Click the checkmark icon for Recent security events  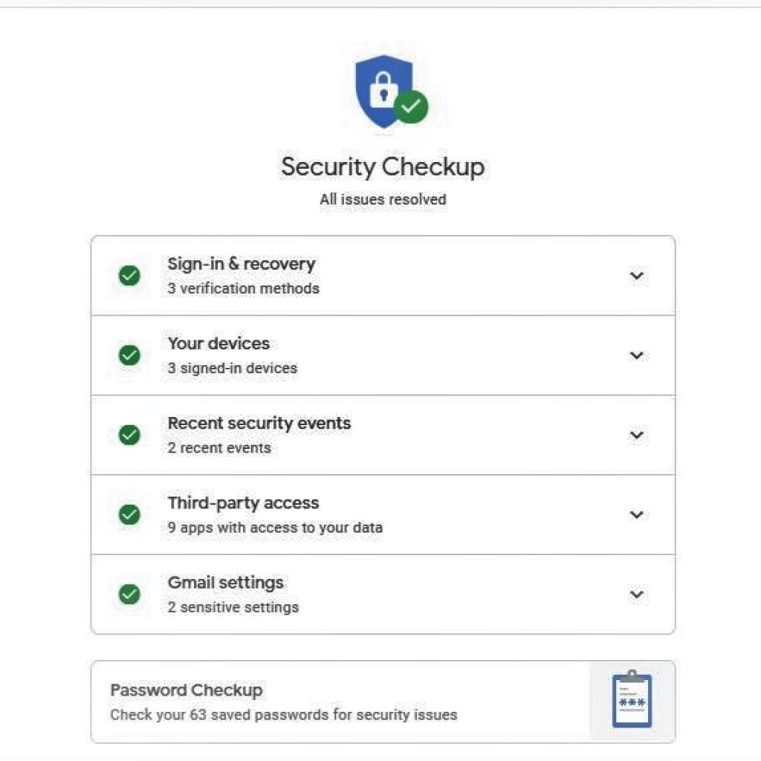pos(129,435)
